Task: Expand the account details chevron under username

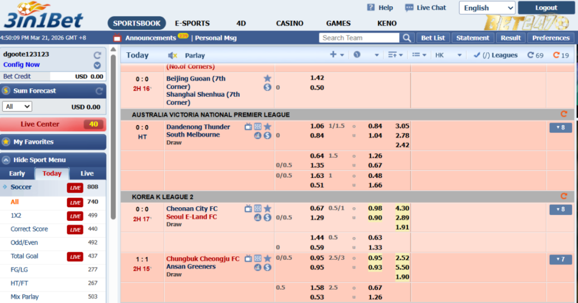Action: click(97, 65)
